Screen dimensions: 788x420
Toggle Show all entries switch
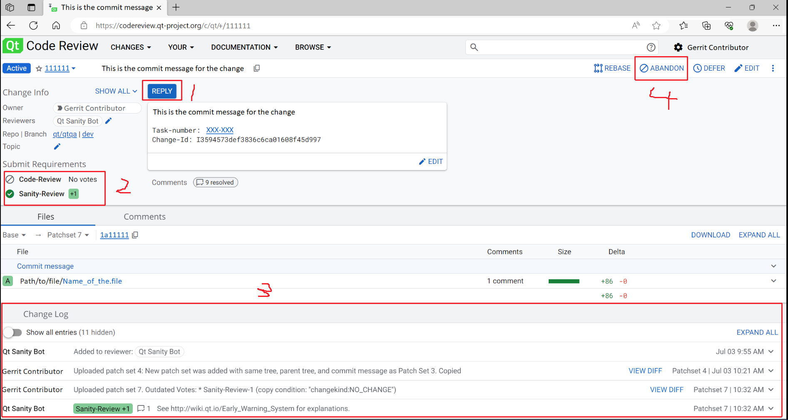(12, 332)
